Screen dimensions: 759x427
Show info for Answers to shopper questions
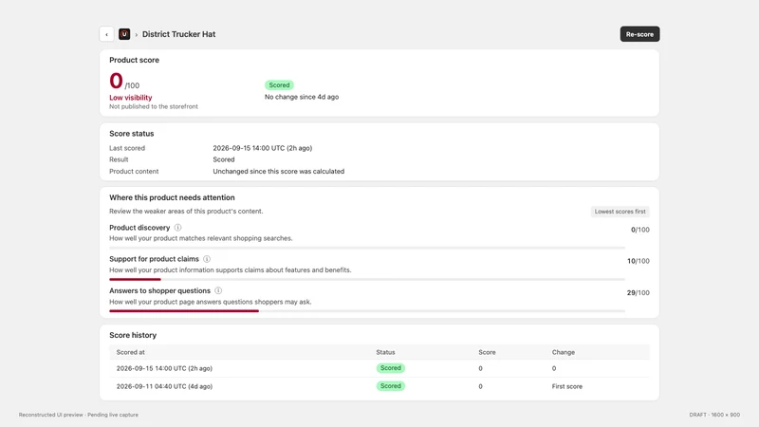coord(218,290)
